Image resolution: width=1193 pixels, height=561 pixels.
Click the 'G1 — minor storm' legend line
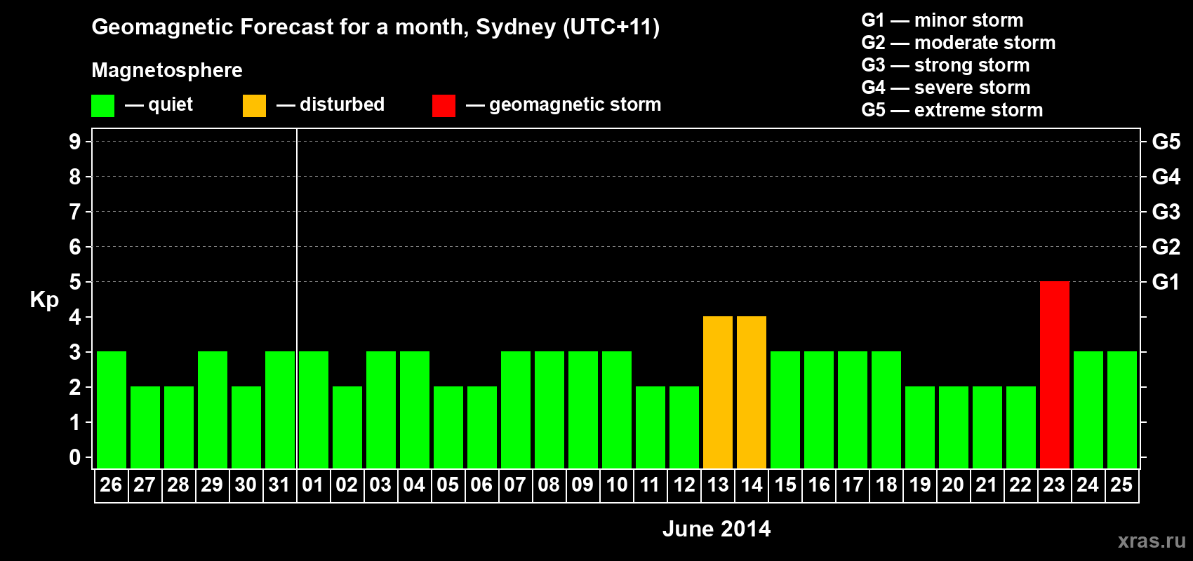[x=942, y=20]
